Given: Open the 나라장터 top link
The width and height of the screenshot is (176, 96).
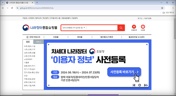Looking at the screenshot, I should click(x=31, y=18).
